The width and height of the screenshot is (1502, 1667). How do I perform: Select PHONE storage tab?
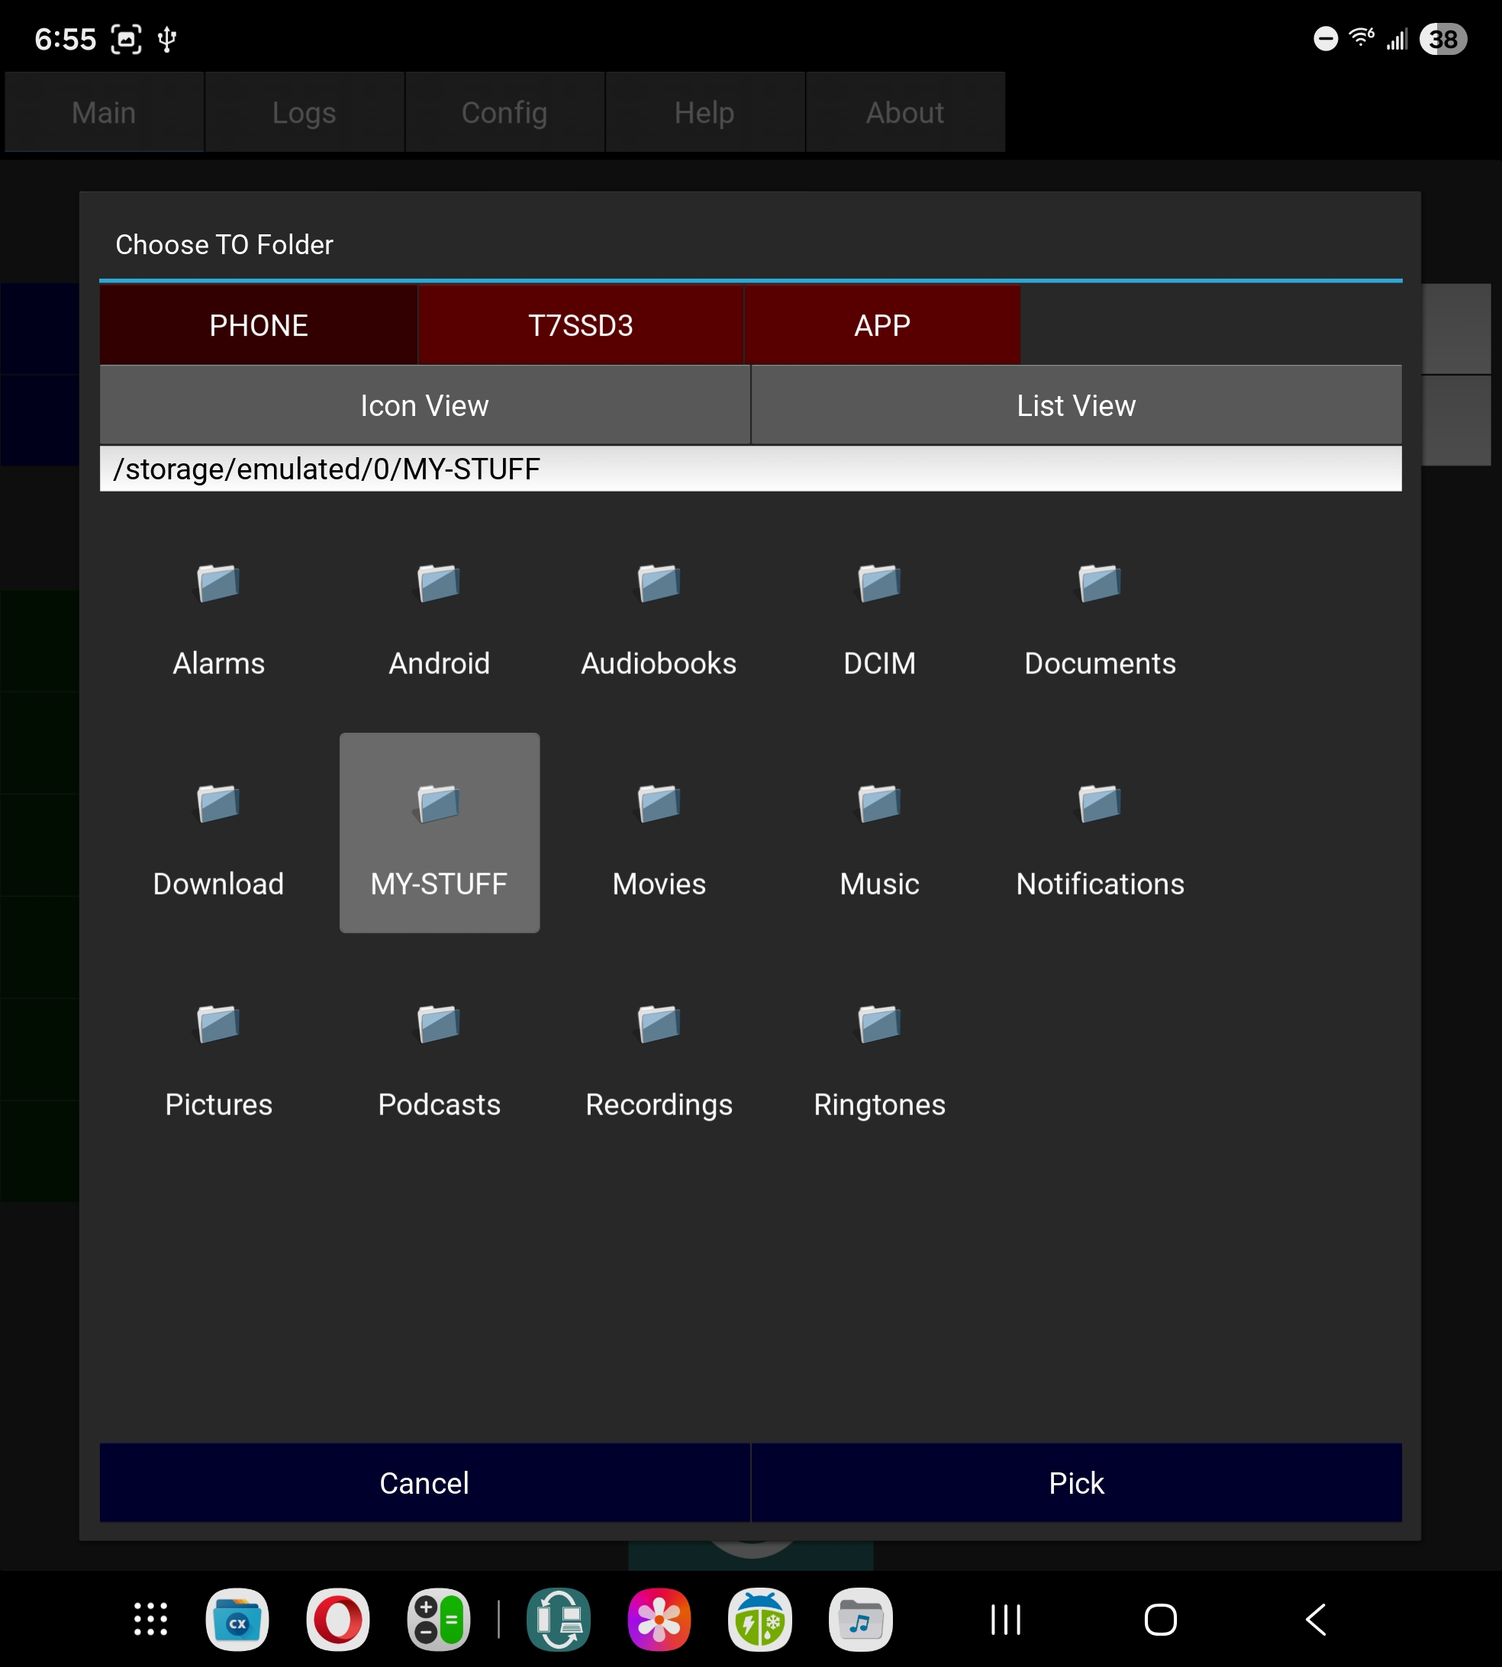258,325
